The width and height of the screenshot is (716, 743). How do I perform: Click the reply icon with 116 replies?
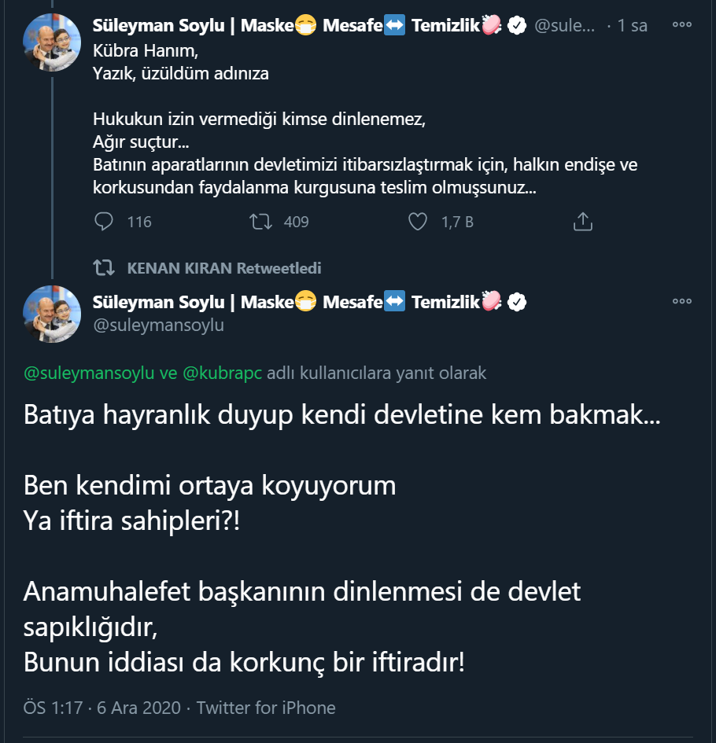point(104,222)
